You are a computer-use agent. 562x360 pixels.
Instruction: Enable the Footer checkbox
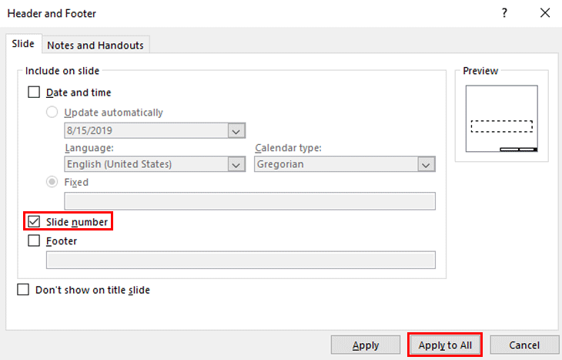[x=34, y=241]
